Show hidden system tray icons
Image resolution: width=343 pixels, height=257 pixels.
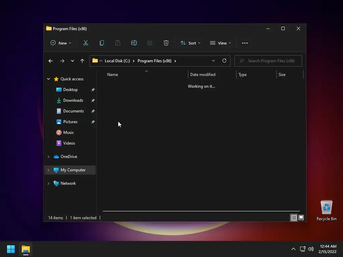(x=293, y=249)
